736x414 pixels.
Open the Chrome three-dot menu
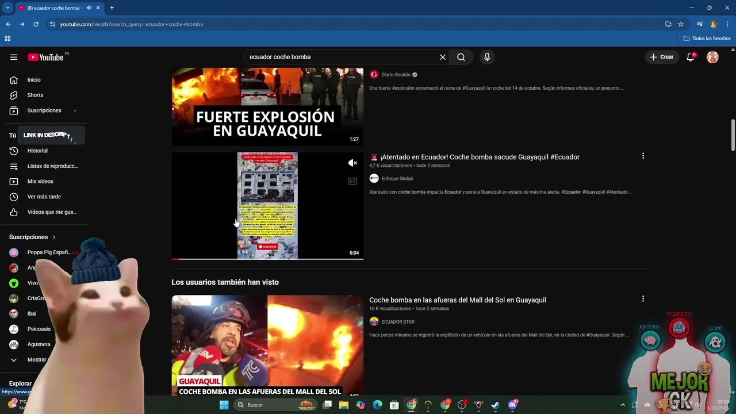click(x=727, y=24)
